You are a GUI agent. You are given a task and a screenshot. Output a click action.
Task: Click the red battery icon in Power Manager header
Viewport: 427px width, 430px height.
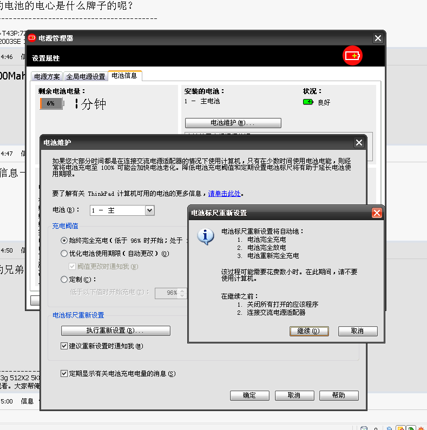(352, 56)
